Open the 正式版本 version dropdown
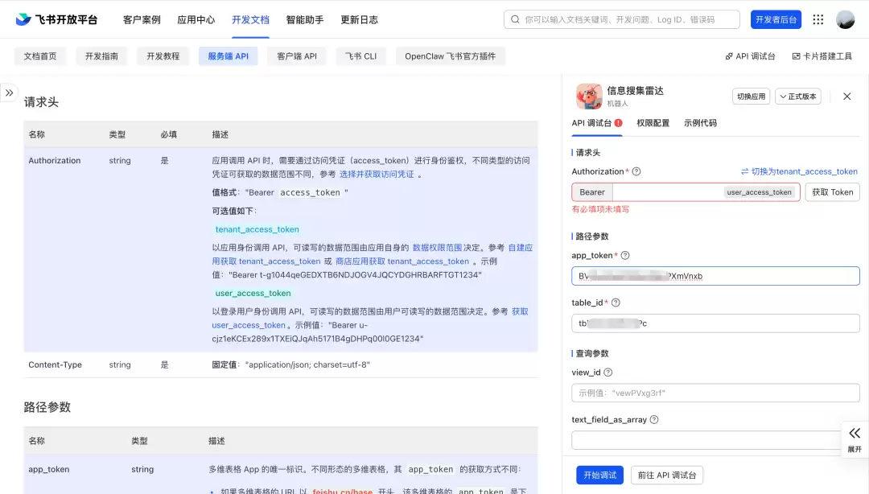This screenshot has width=869, height=494. 798,97
